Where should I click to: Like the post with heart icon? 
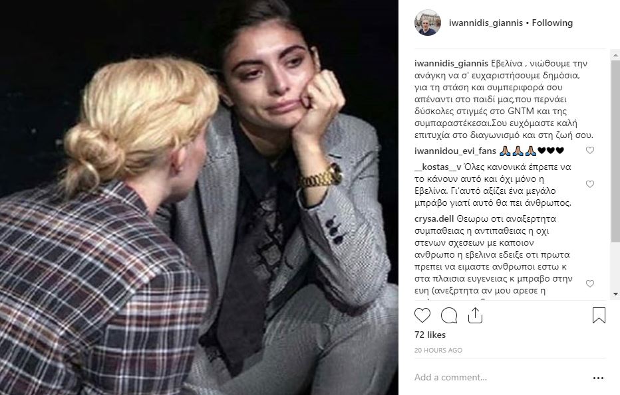coord(422,315)
